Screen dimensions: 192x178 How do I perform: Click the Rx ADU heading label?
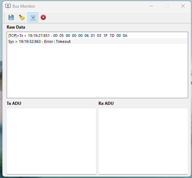pyautogui.click(x=106, y=103)
